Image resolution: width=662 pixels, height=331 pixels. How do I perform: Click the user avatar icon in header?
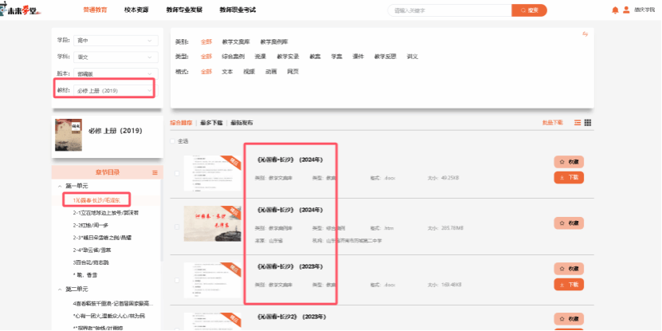pos(625,10)
